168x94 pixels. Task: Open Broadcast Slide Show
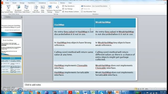18,9
